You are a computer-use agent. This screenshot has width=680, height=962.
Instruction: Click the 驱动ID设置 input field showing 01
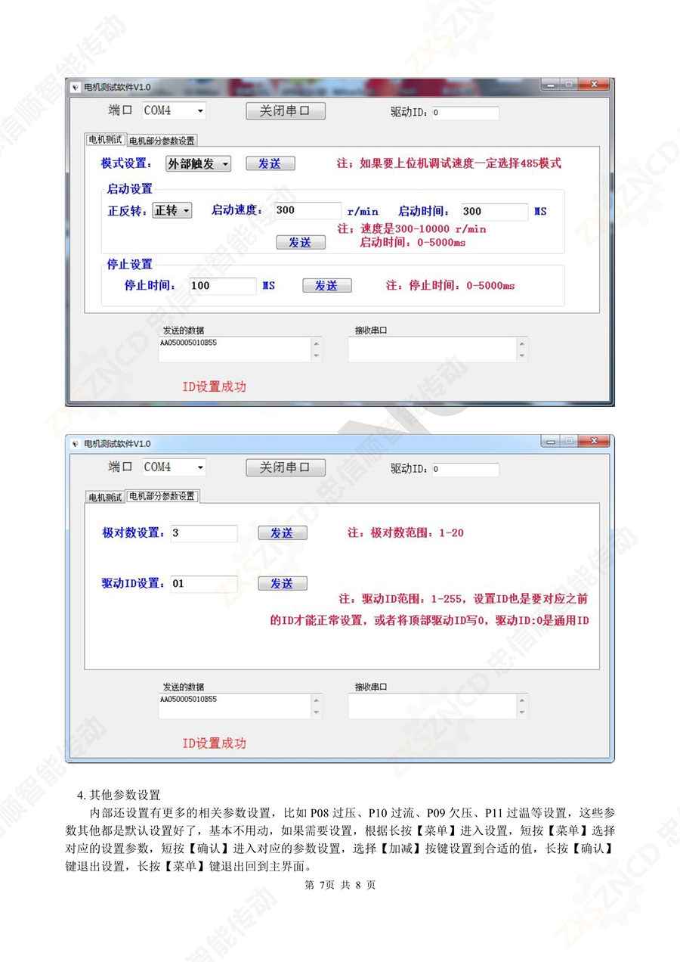(x=203, y=584)
